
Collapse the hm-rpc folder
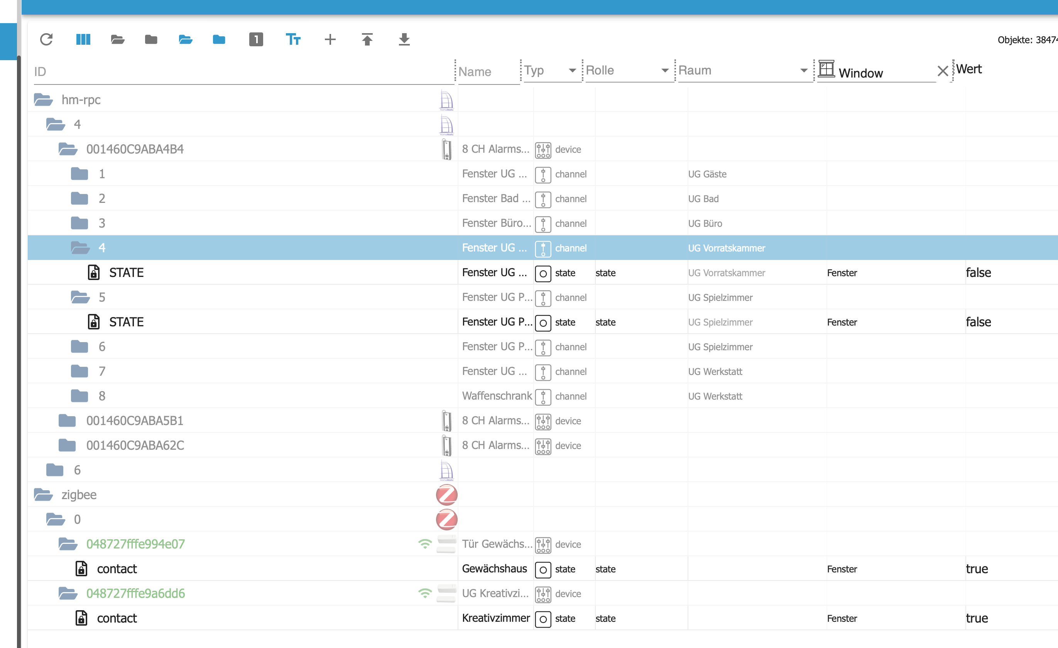[43, 100]
